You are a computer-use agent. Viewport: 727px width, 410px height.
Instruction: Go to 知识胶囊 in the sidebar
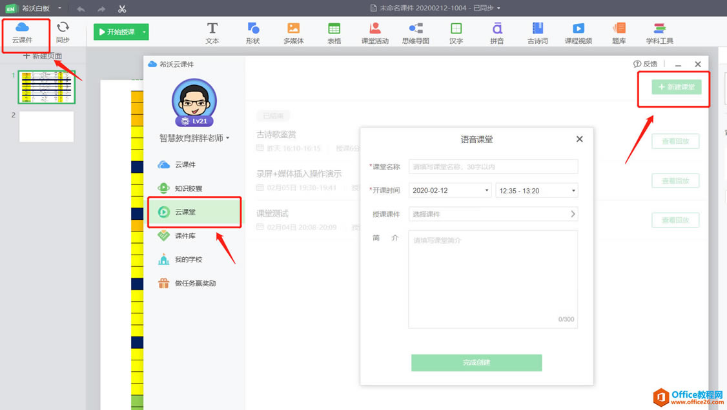click(x=194, y=188)
